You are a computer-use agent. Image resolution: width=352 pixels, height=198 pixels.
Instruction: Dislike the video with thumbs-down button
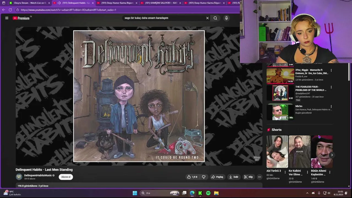tap(204, 177)
